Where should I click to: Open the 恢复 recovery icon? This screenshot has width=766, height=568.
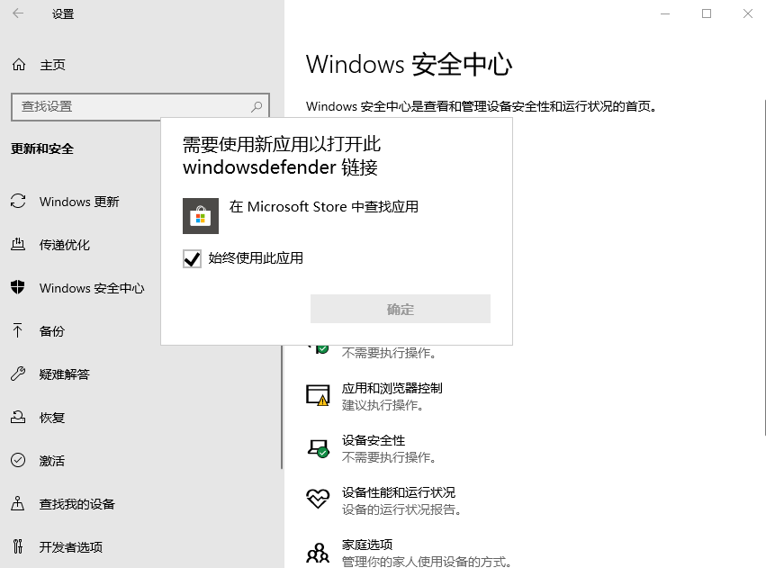(18, 417)
